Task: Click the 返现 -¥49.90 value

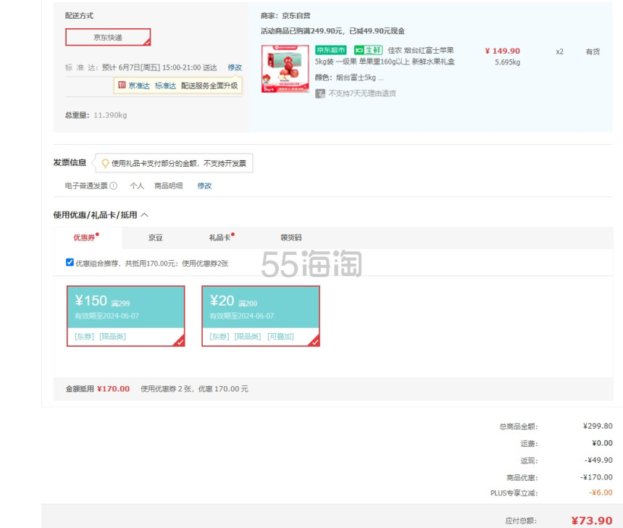Action: point(598,460)
